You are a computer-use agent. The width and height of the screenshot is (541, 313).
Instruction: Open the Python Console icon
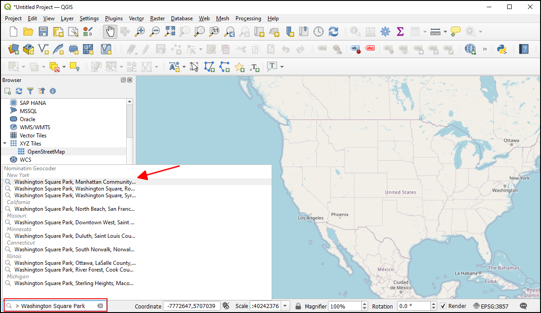500,49
